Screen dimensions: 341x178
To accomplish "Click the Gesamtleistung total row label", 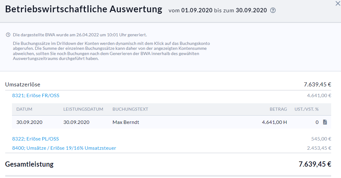I will point(29,164).
